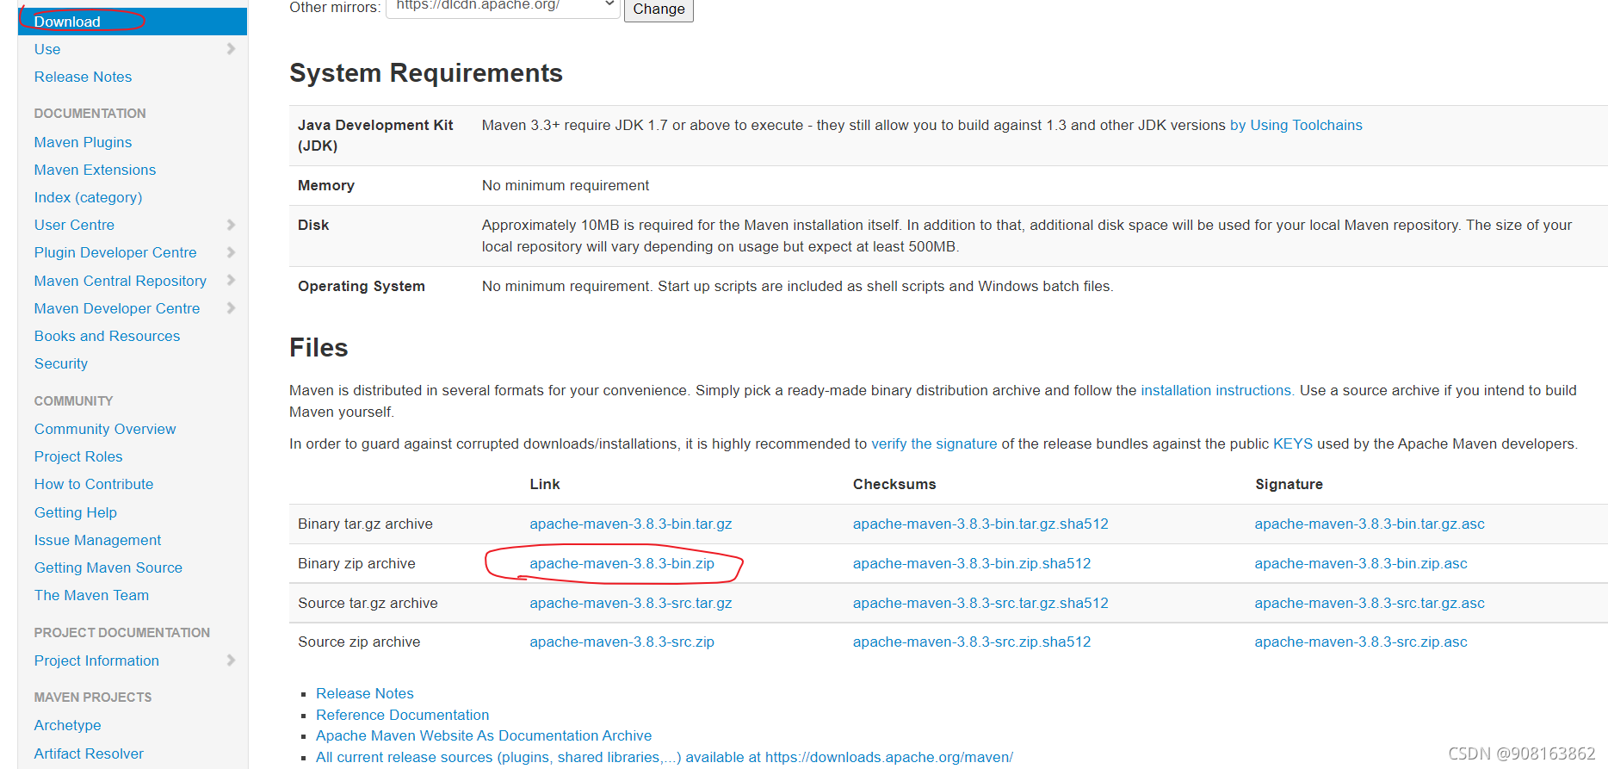Open Project Information link
Screen dimensions: 1608x769
coord(96,660)
